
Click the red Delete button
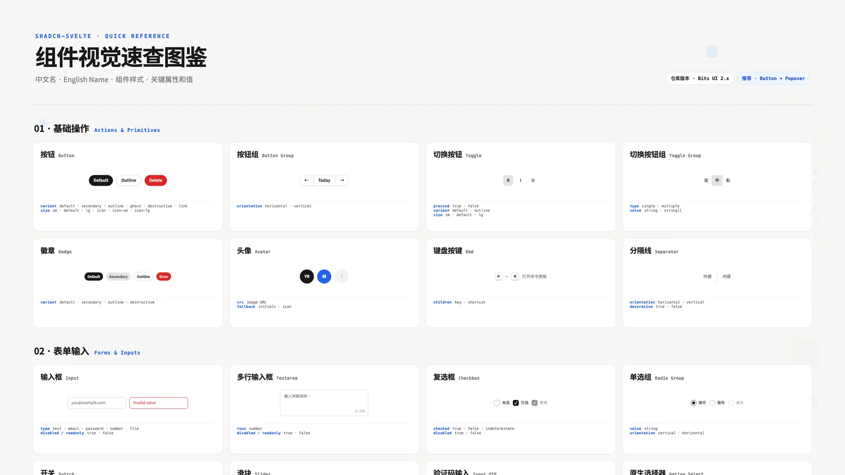(156, 180)
